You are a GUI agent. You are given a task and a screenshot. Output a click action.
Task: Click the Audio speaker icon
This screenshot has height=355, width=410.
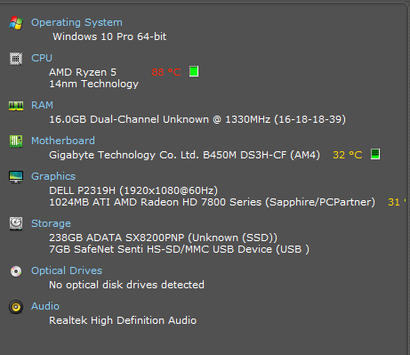16,307
